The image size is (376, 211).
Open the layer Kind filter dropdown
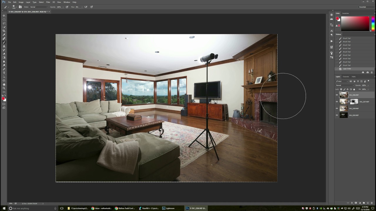[x=342, y=81]
